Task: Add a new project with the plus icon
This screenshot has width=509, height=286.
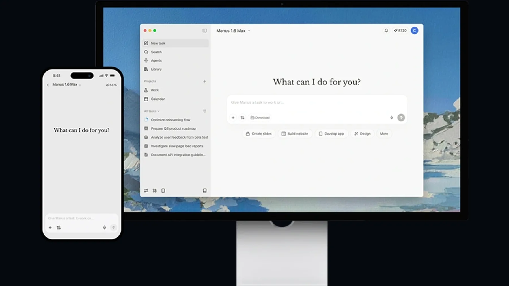Action: click(x=204, y=81)
